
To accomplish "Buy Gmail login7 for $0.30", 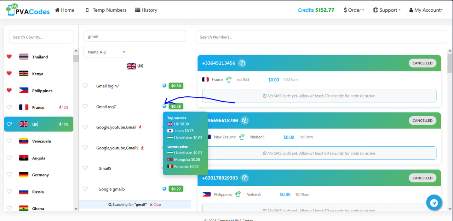I will point(176,86).
